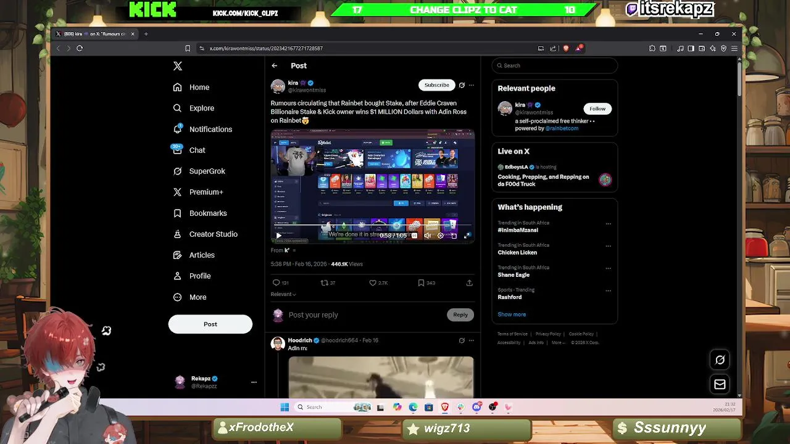Open the Grok icon on kira's post

click(462, 85)
